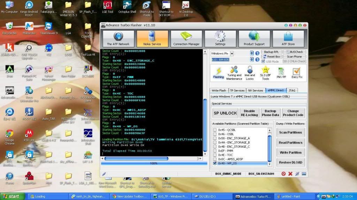
Task: Click the SP UNLOCK button
Action: pyautogui.click(x=225, y=113)
